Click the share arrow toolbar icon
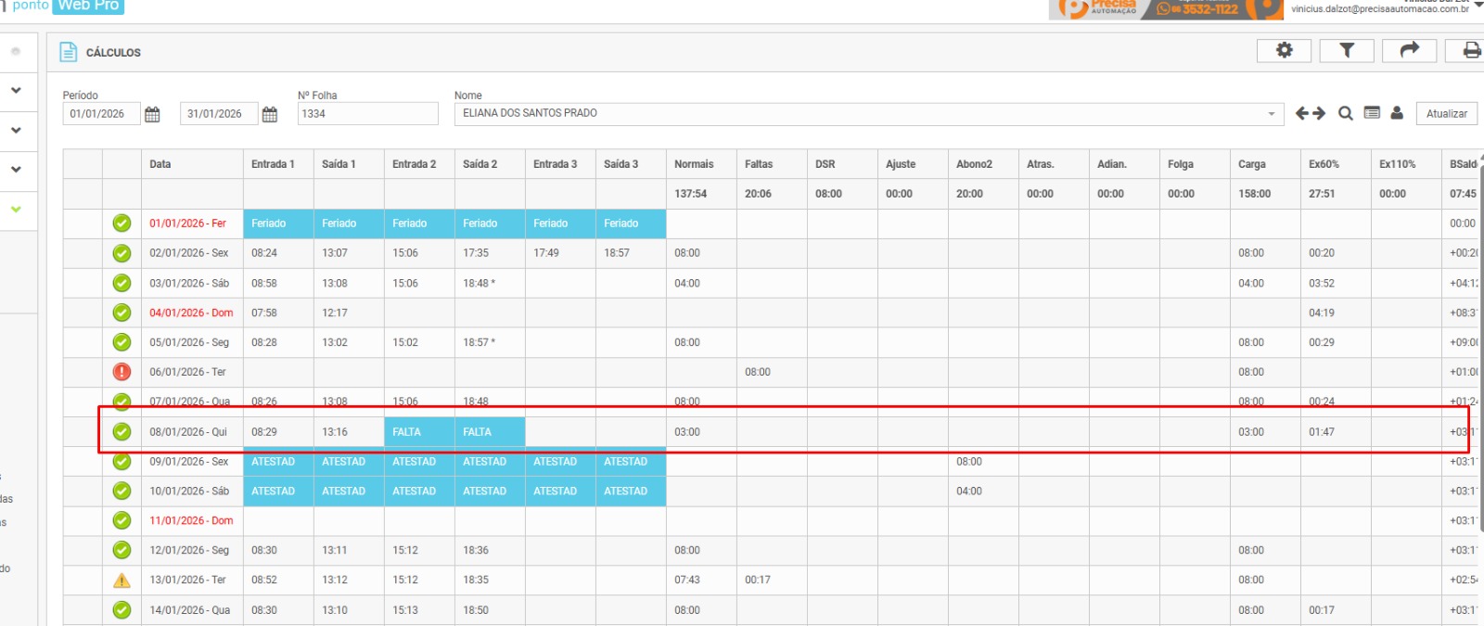This screenshot has width=1484, height=626. tap(1409, 51)
